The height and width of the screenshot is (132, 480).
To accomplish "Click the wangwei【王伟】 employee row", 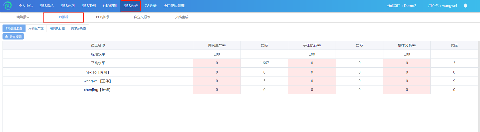I will (x=240, y=81).
